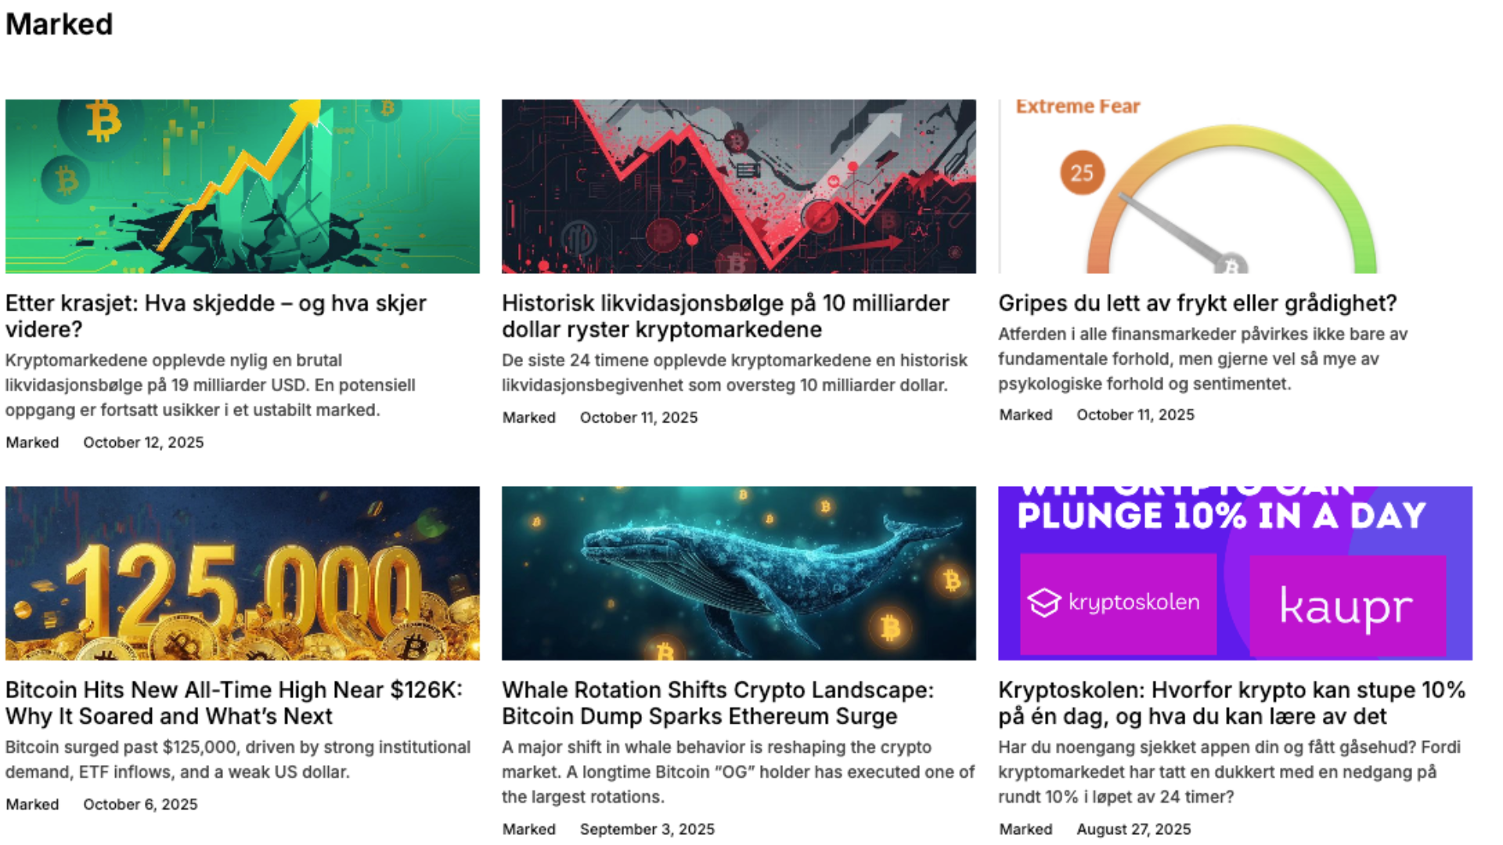The image size is (1503, 845).
Task: Open the Extreme Fear gauge thumbnail
Action: click(x=1235, y=186)
